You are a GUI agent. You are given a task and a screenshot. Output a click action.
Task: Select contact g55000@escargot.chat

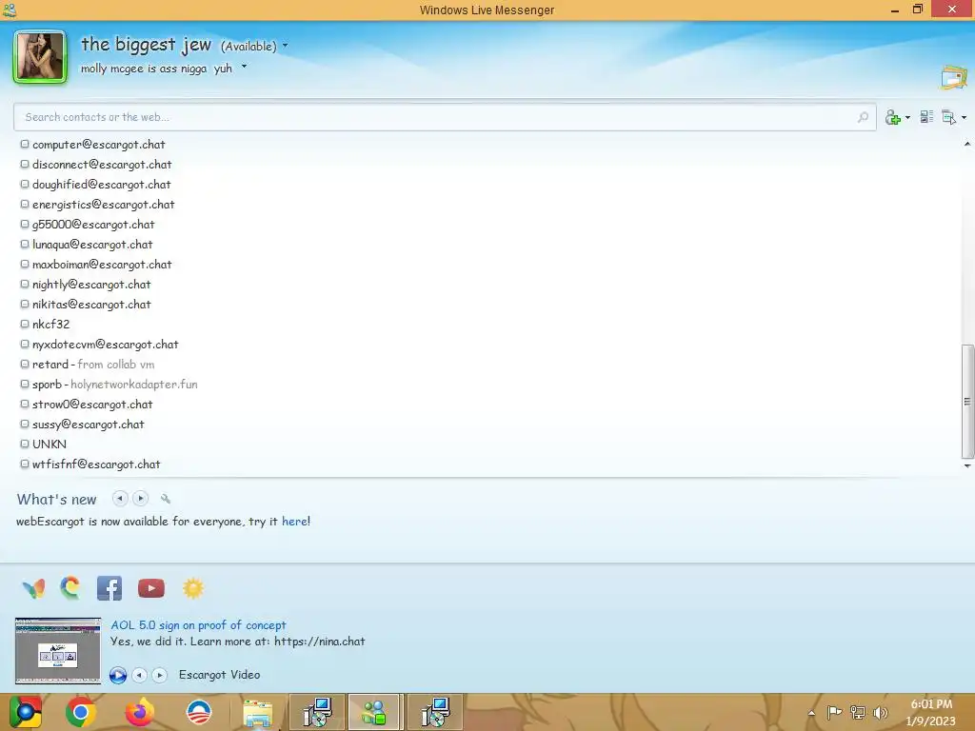[93, 225]
